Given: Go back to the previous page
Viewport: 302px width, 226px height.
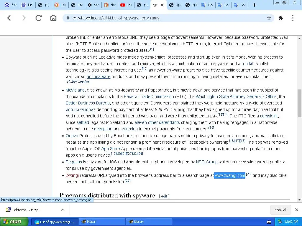Looking at the screenshot, I should click(x=9, y=18).
